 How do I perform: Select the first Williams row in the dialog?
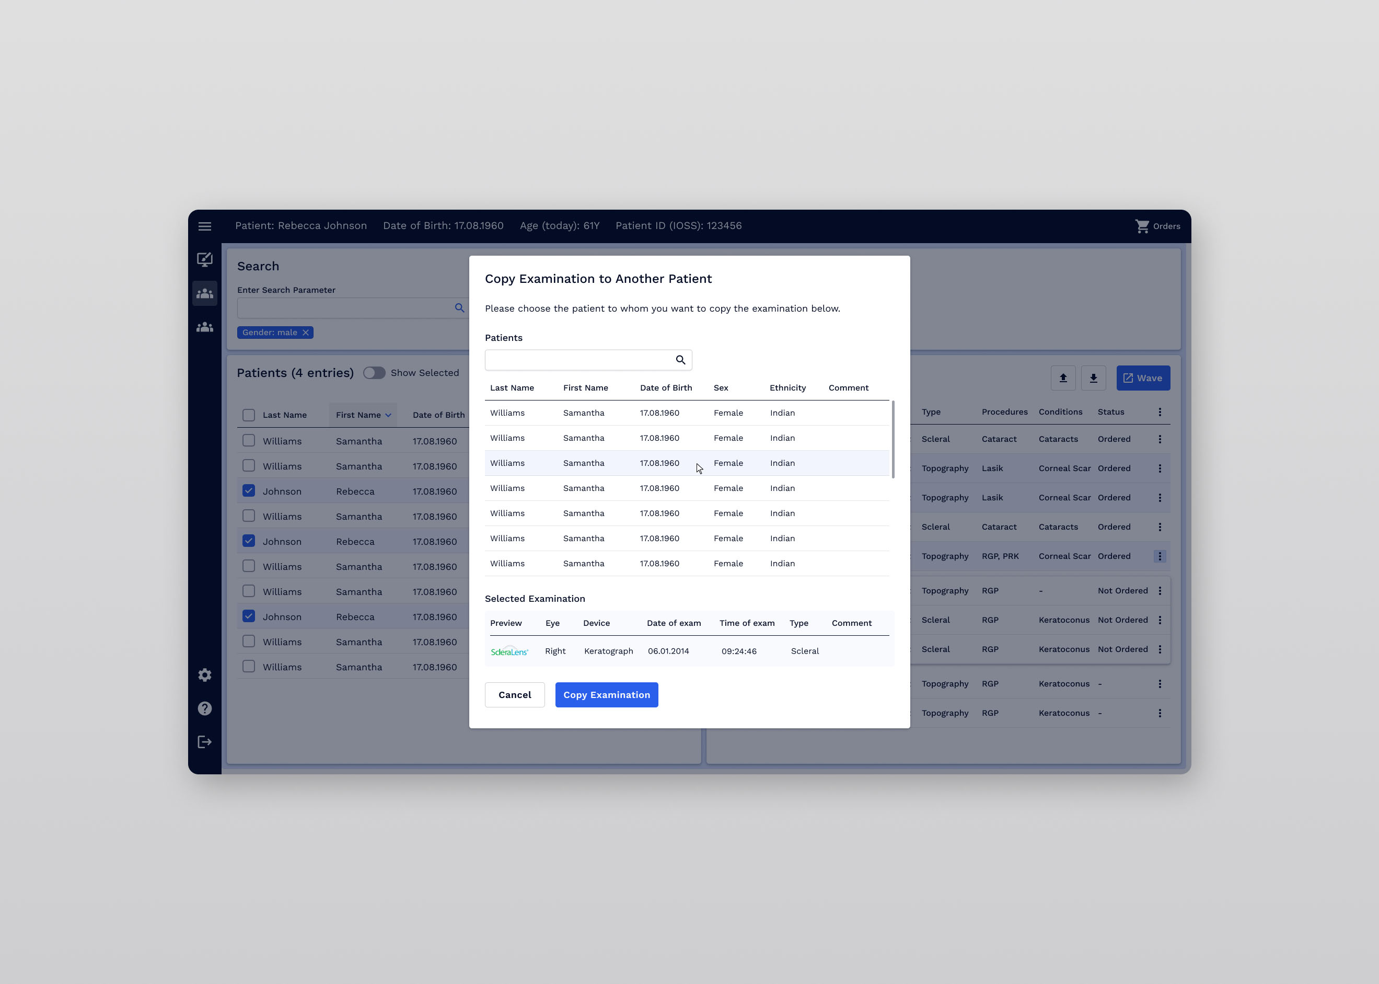[687, 413]
